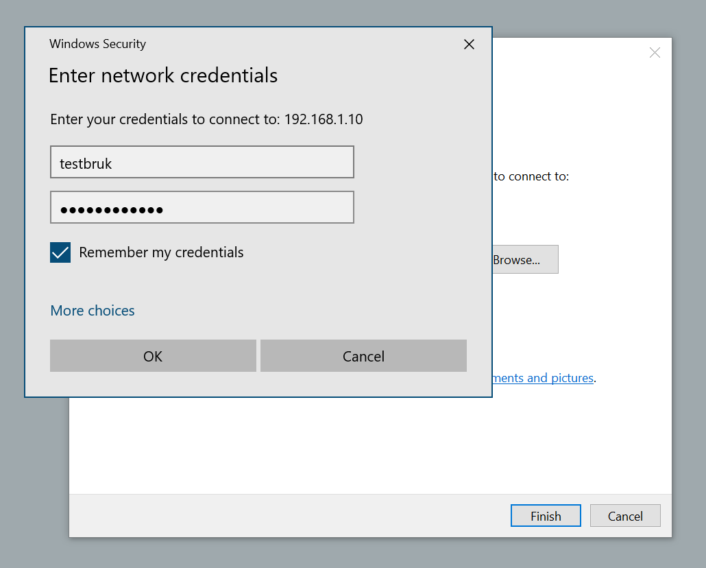Click the username field containing testbruk
Viewport: 706px width, 568px height.
coord(202,163)
